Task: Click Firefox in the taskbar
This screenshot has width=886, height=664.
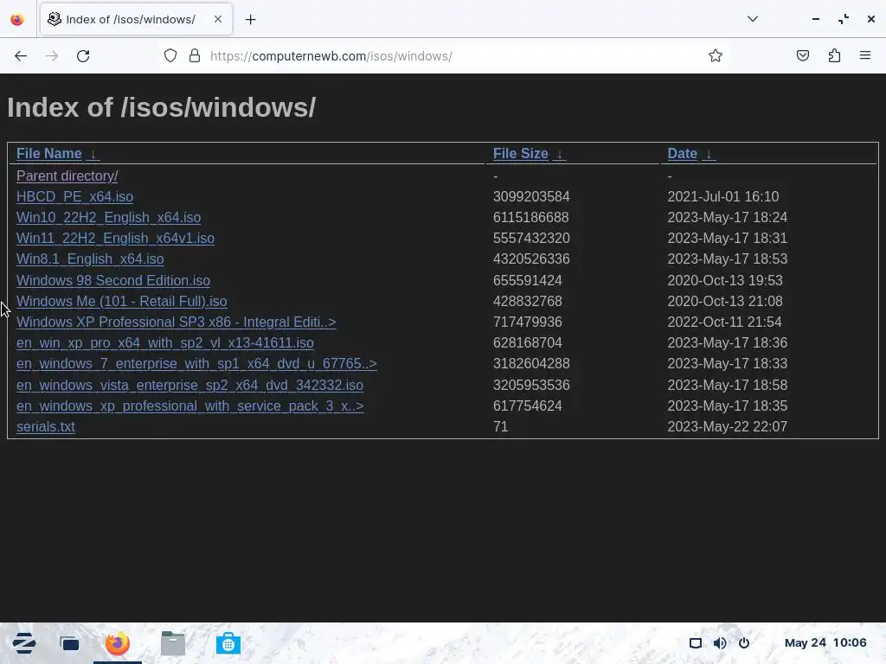Action: click(x=118, y=643)
